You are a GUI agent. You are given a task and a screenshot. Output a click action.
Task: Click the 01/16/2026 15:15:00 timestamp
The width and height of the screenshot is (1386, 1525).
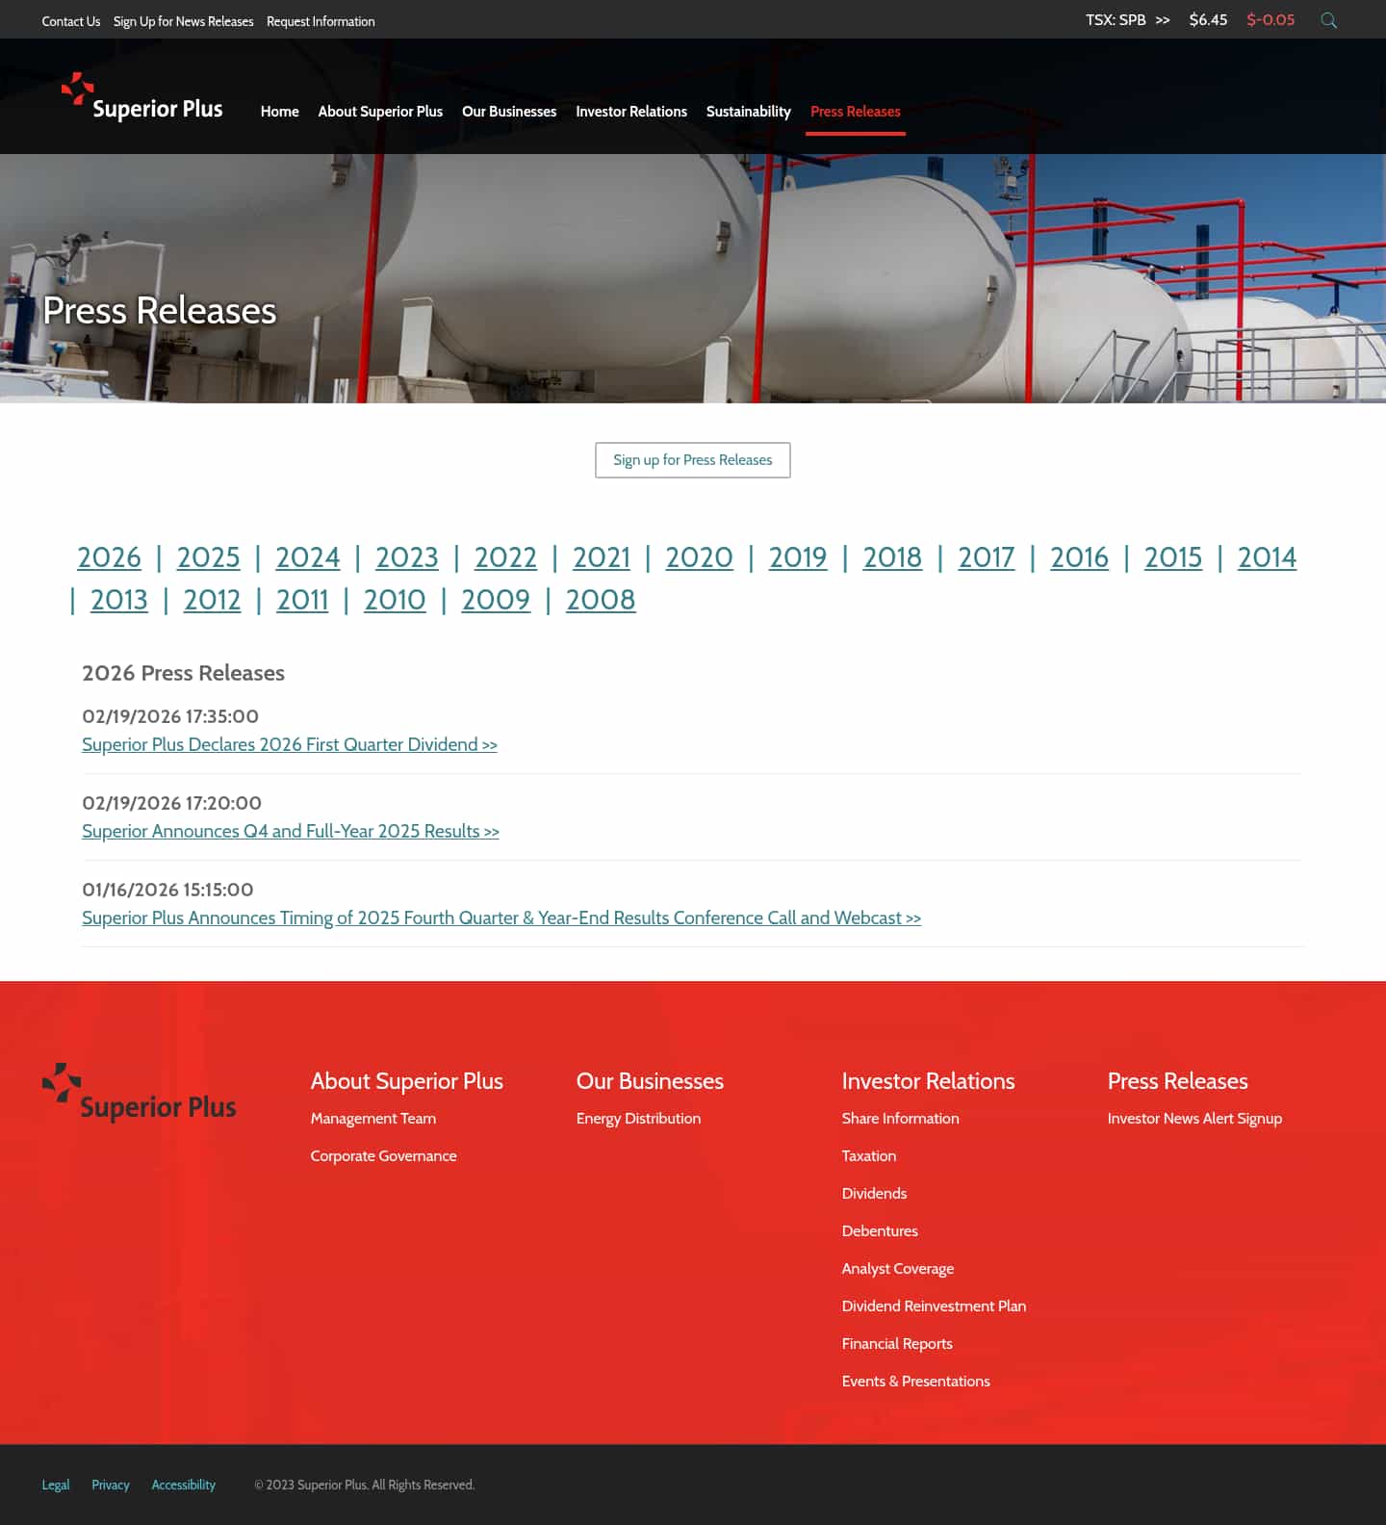point(168,890)
